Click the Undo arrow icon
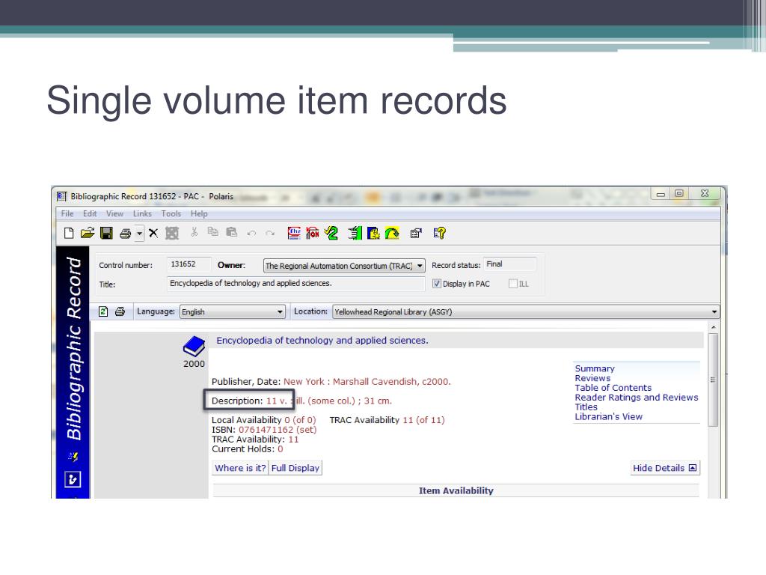 click(251, 234)
